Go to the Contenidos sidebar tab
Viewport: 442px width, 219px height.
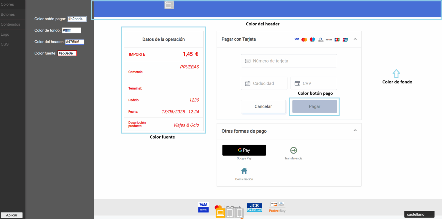[x=10, y=24]
